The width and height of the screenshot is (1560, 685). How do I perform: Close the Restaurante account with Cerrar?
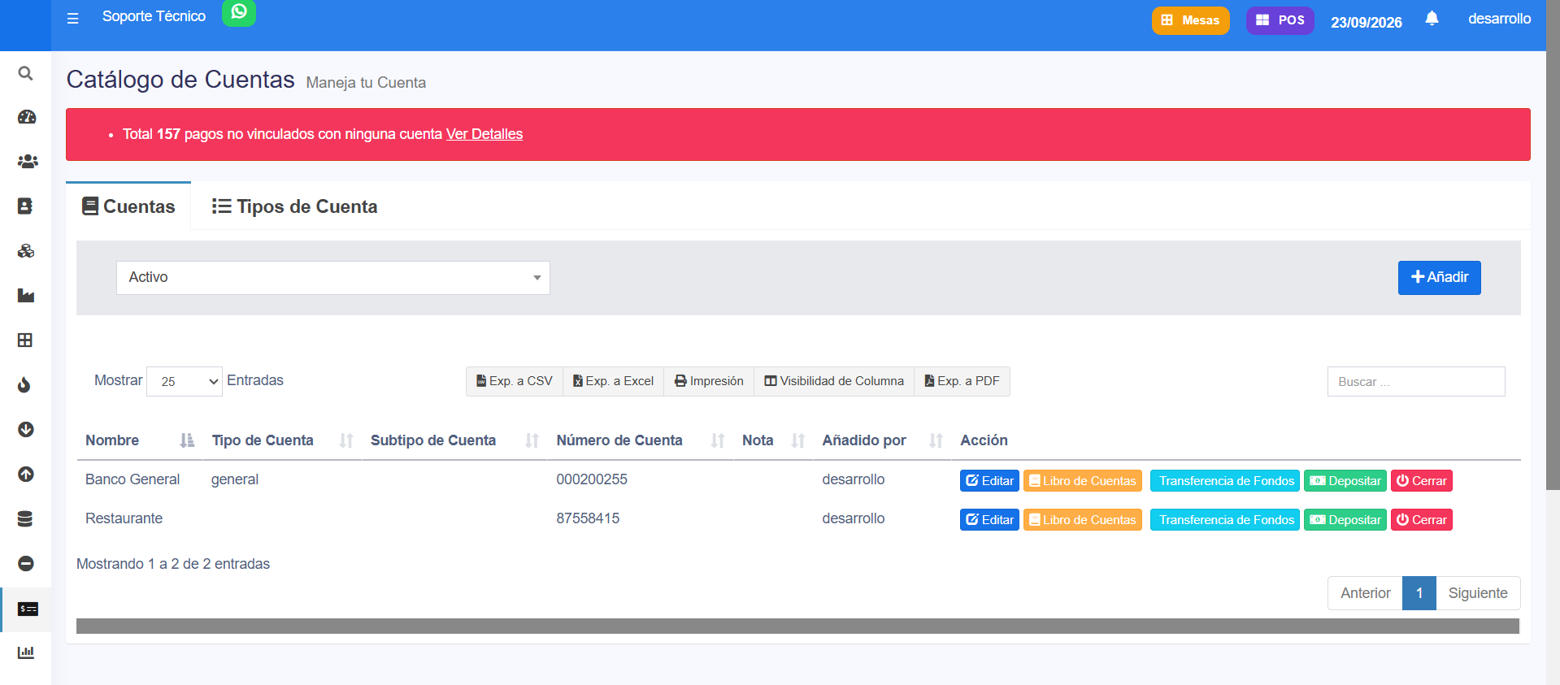1422,520
